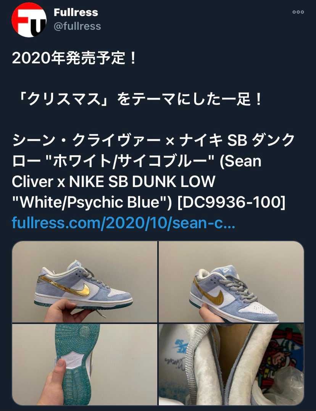
Task: Click the シーン・クライヴァー × ナイキ SB text
Action: tap(130, 140)
